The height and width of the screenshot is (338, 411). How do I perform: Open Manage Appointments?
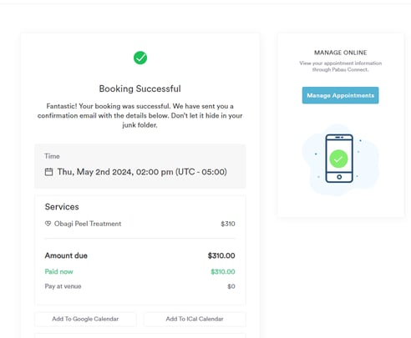click(340, 95)
